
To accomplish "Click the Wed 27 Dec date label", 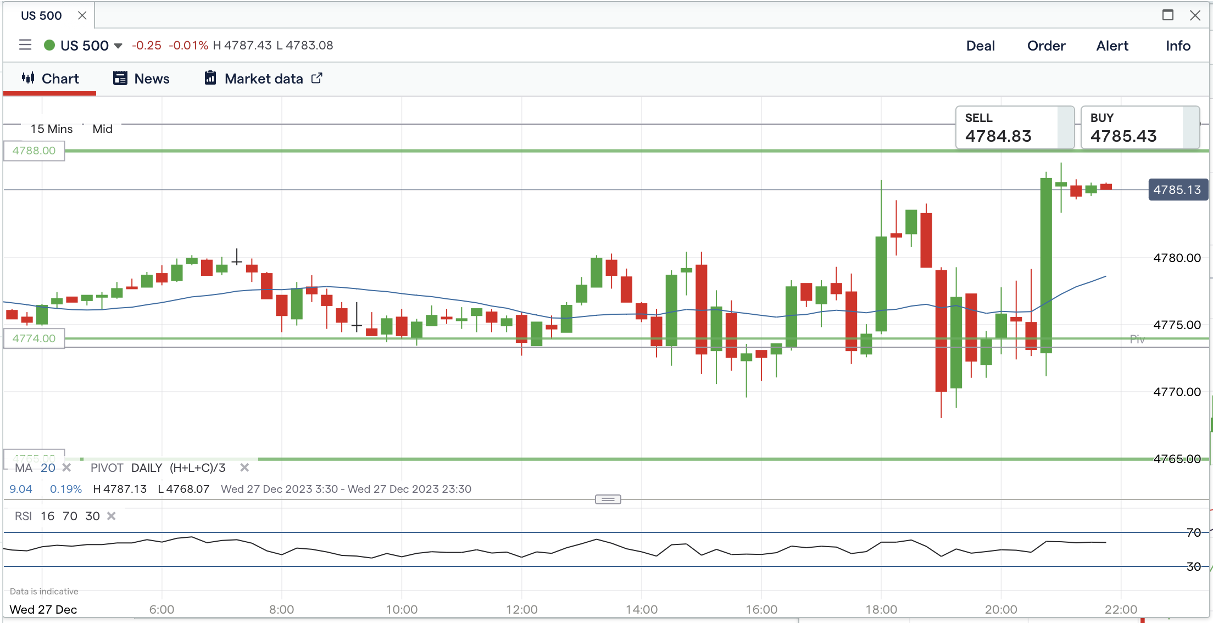I will [x=43, y=609].
